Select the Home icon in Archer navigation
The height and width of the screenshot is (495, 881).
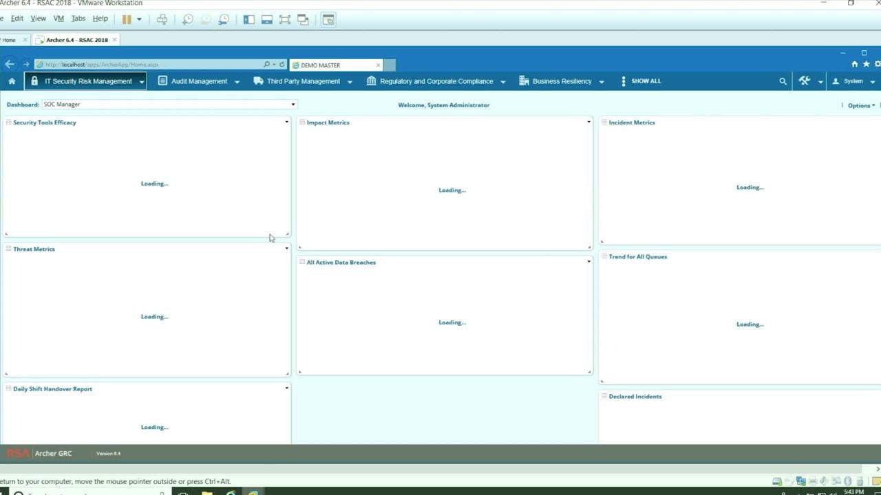coord(11,81)
